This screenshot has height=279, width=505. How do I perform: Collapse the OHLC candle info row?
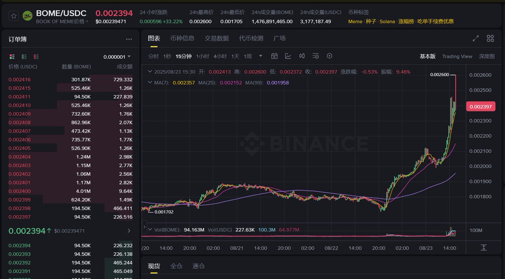click(150, 72)
